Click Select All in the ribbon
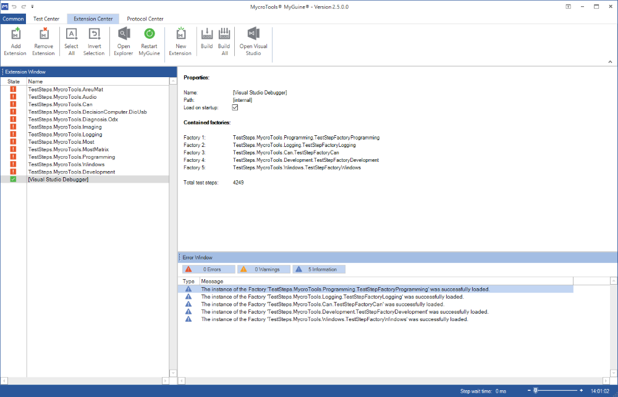Viewport: 618px width, 397px height. click(71, 41)
